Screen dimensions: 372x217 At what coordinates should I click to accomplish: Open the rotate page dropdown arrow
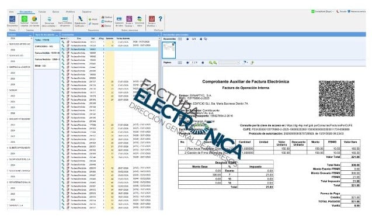[x=247, y=63]
